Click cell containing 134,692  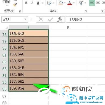[29, 47]
